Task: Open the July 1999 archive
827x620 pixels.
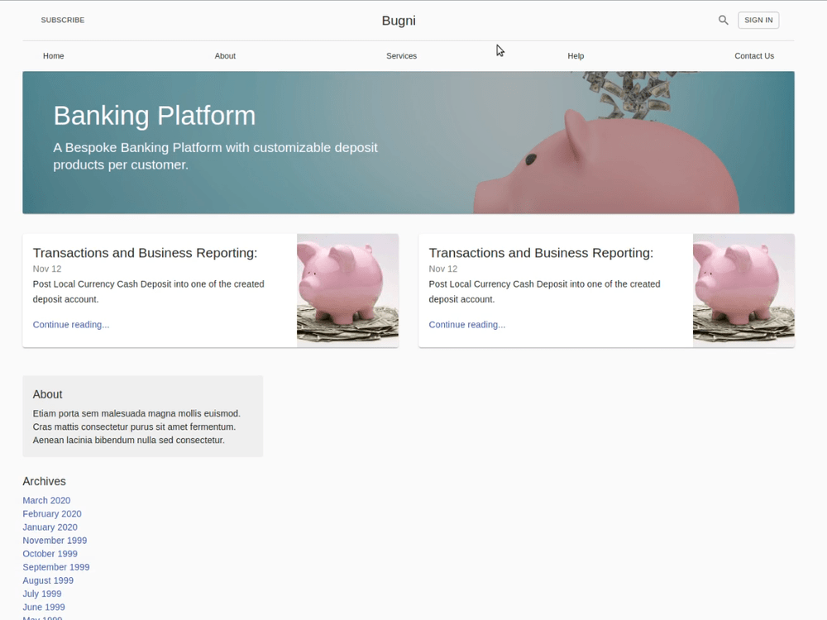Action: pyautogui.click(x=42, y=594)
